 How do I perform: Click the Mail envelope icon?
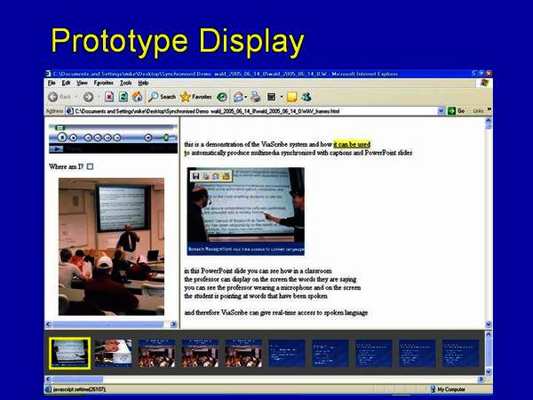point(238,97)
